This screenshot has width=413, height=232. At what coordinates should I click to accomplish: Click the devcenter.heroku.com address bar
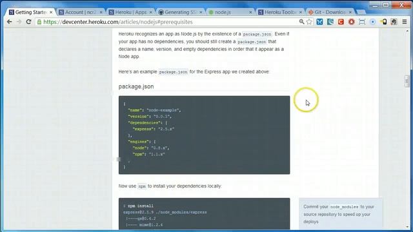pos(168,22)
